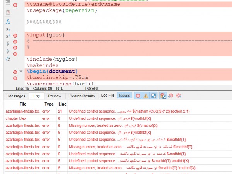Click error marker beside \baselineskip line
The width and height of the screenshot is (232, 174).
click(x=15, y=78)
